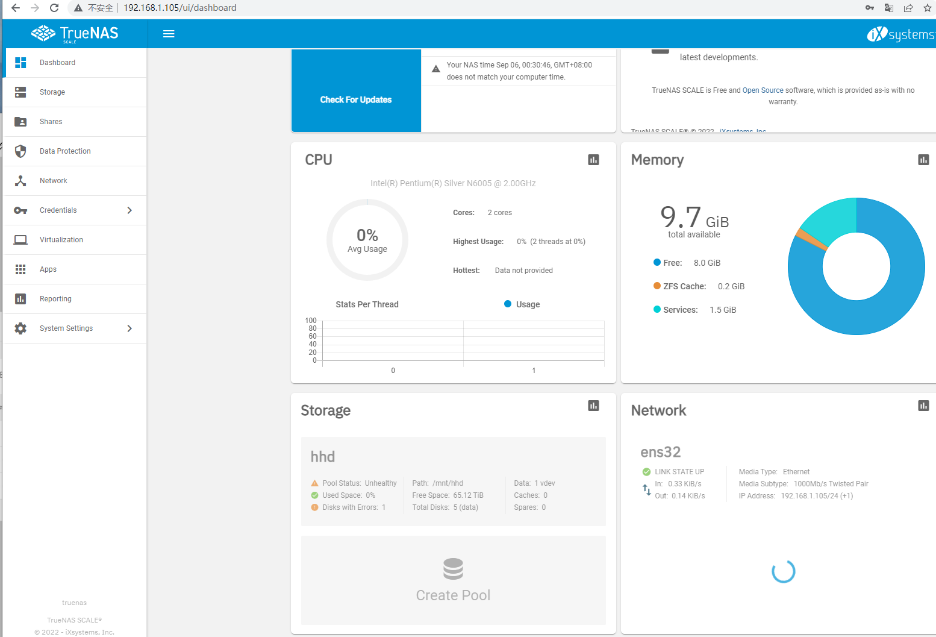Open Storage reports chart icon

pyautogui.click(x=593, y=406)
